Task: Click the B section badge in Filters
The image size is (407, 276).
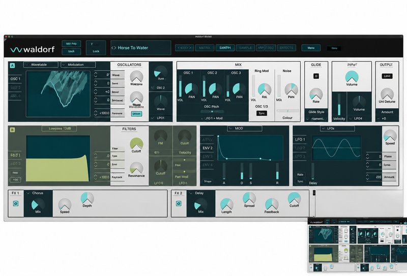Action: point(12,130)
